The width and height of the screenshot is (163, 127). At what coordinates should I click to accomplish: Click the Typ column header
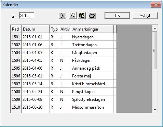54,29
